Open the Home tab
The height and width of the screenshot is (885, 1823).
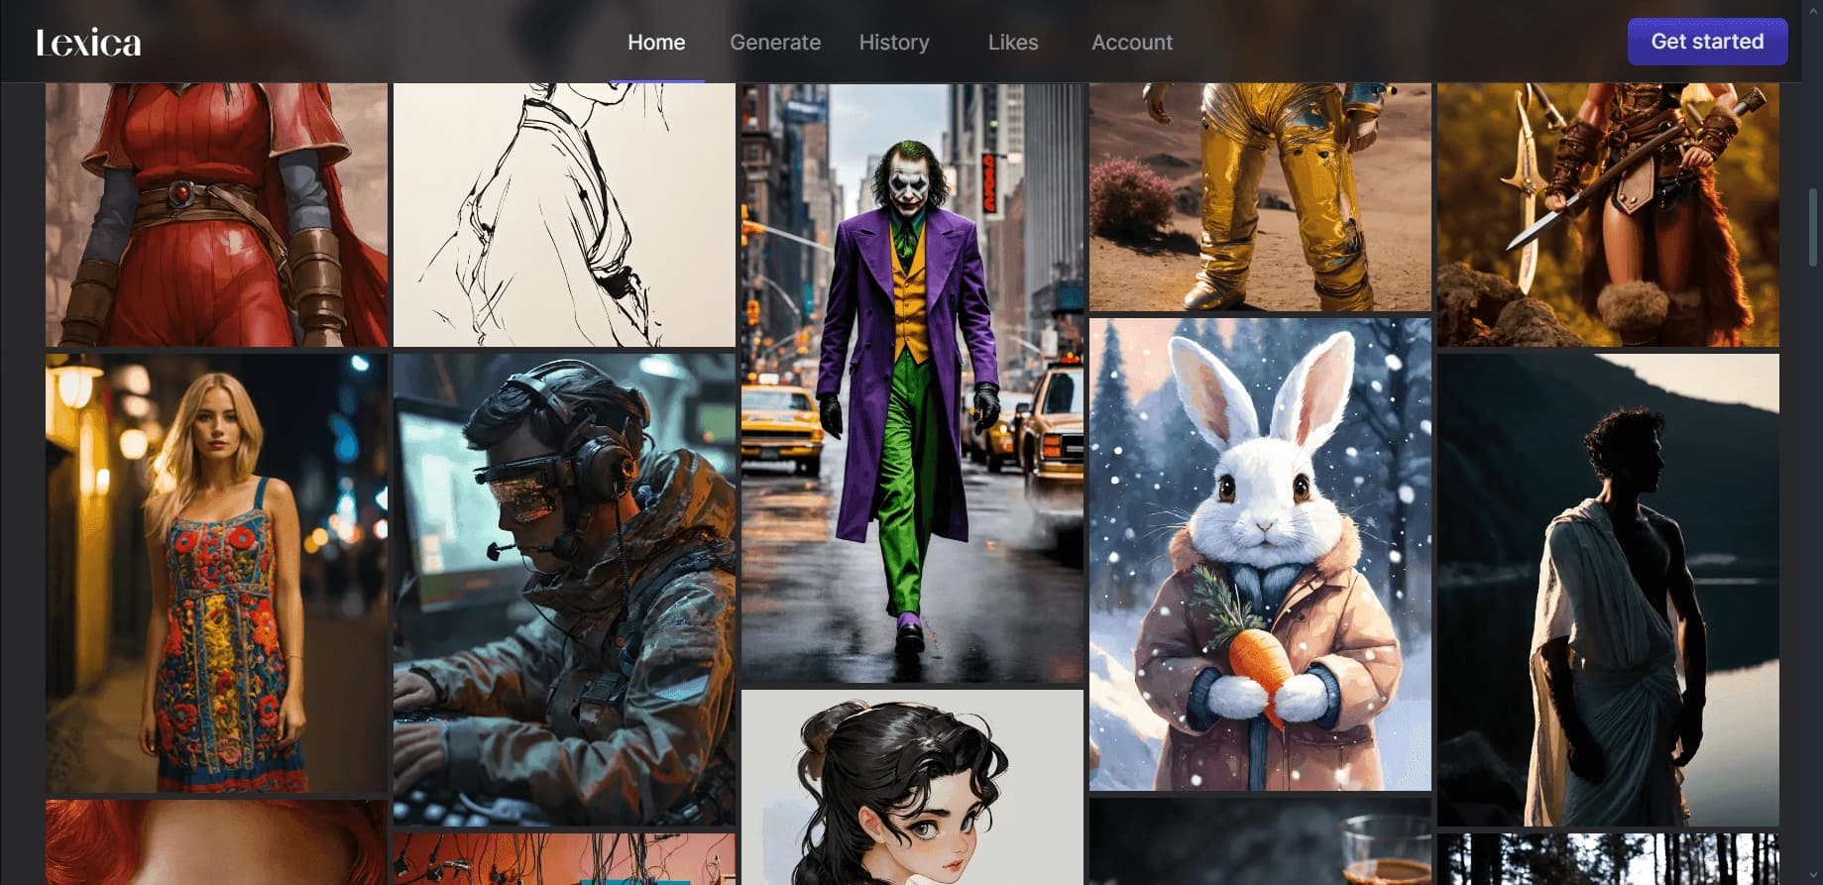pos(656,43)
